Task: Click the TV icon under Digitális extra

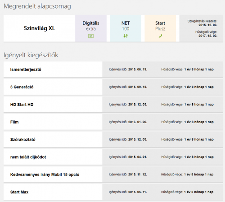Action: click(x=91, y=36)
